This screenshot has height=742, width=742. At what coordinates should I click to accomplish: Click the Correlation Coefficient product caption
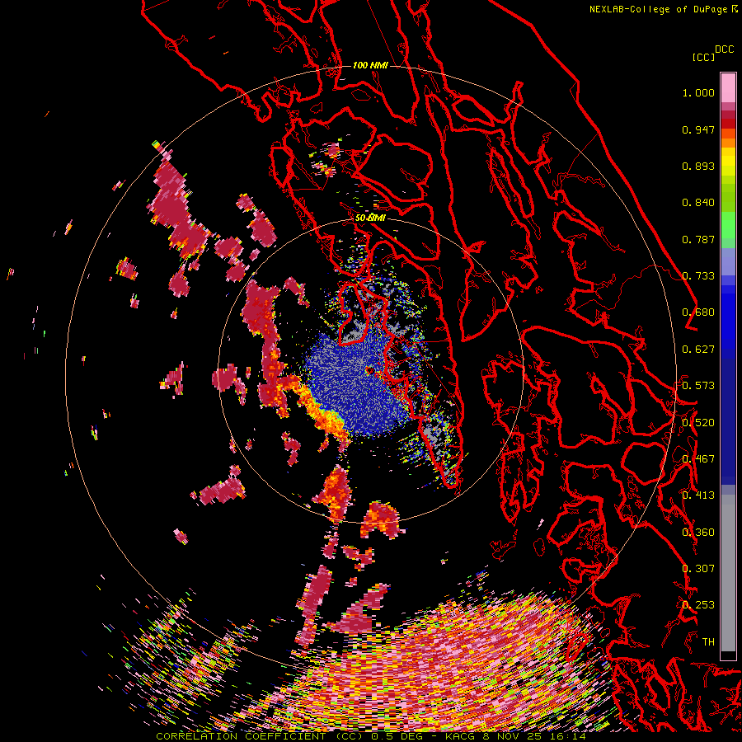371,736
